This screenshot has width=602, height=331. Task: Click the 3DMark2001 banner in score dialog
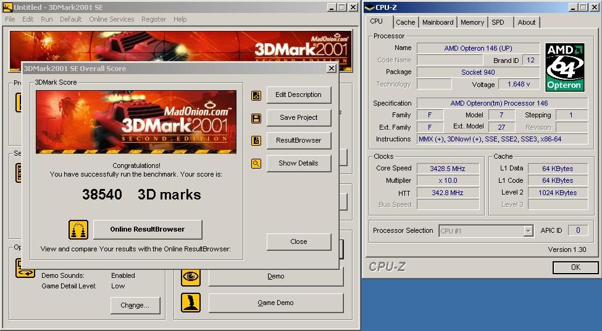tap(136, 122)
